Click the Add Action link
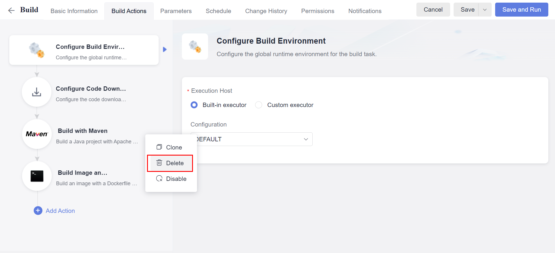Screen dimensions: 555x253 point(60,211)
